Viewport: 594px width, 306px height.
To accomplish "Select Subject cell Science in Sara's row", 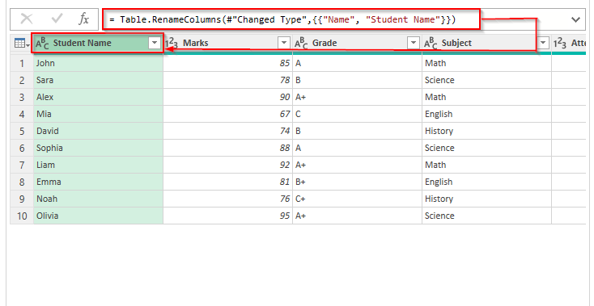I will click(x=487, y=80).
